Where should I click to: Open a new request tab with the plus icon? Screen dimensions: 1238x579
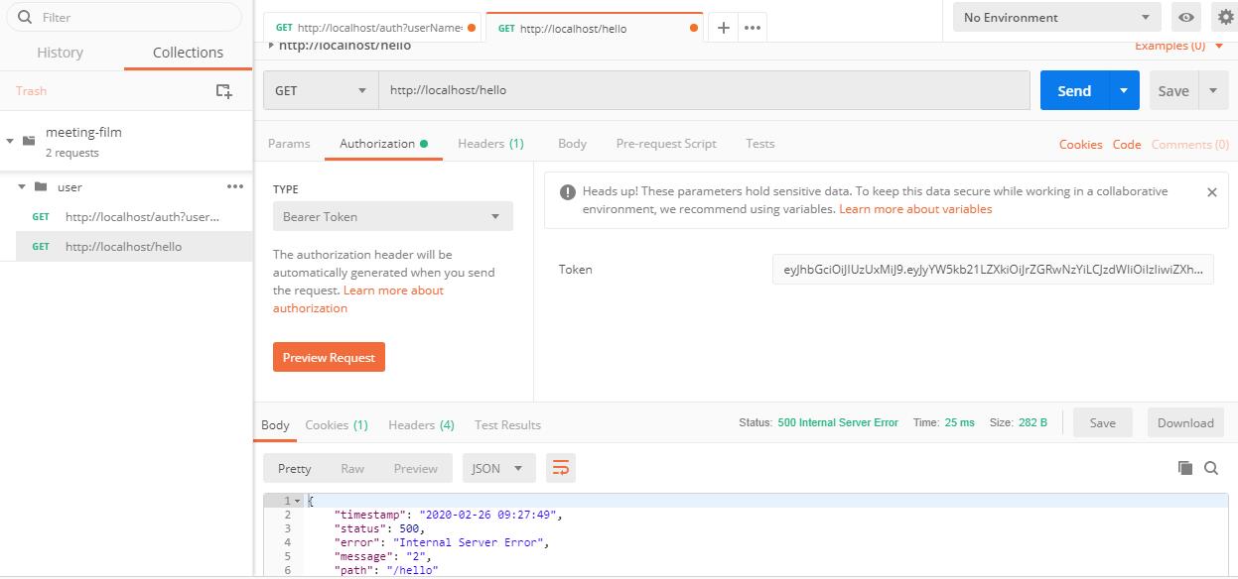point(724,28)
